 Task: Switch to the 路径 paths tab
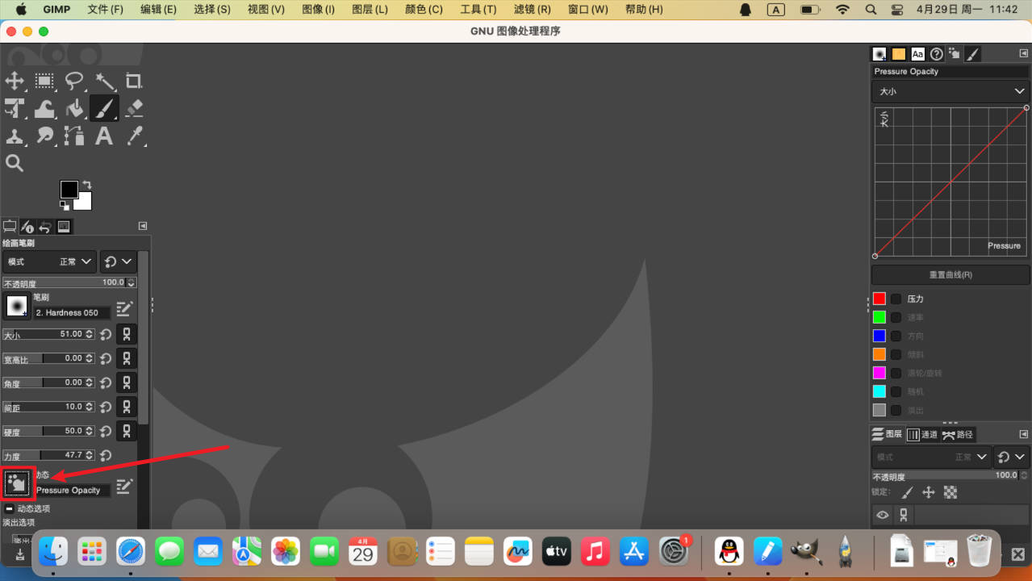click(x=958, y=434)
